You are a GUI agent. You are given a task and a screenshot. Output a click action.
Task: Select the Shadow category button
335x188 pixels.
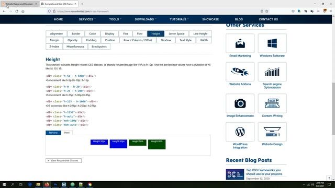click(166, 40)
